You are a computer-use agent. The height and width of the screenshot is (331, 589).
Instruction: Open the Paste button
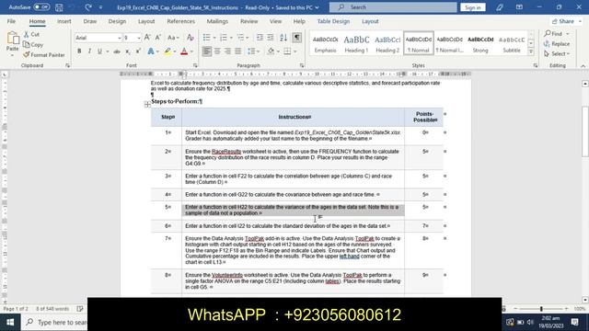[12, 43]
